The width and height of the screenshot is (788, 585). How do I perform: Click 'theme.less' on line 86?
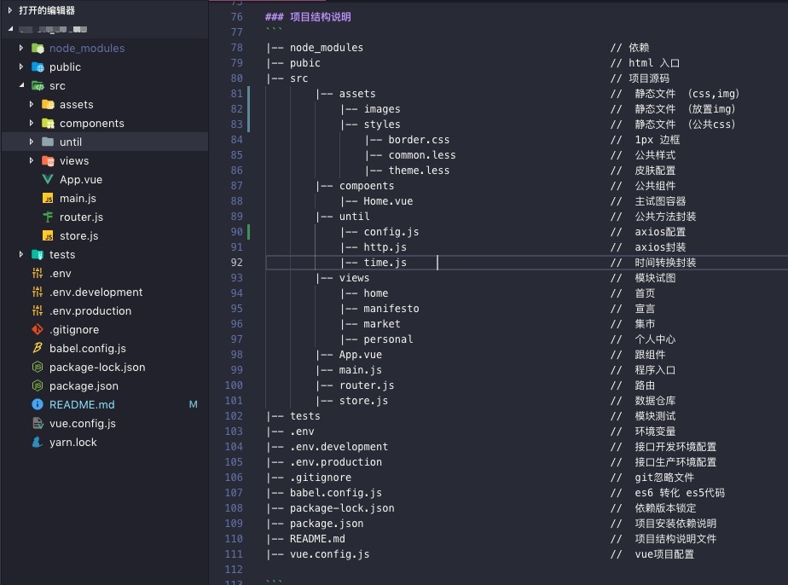coord(419,171)
